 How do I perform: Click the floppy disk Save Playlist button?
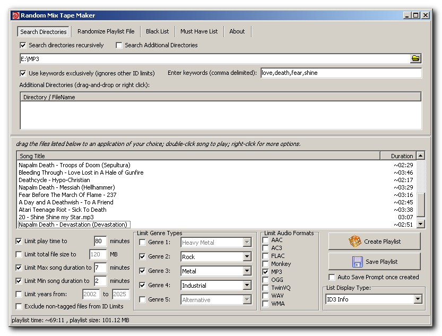(374, 262)
